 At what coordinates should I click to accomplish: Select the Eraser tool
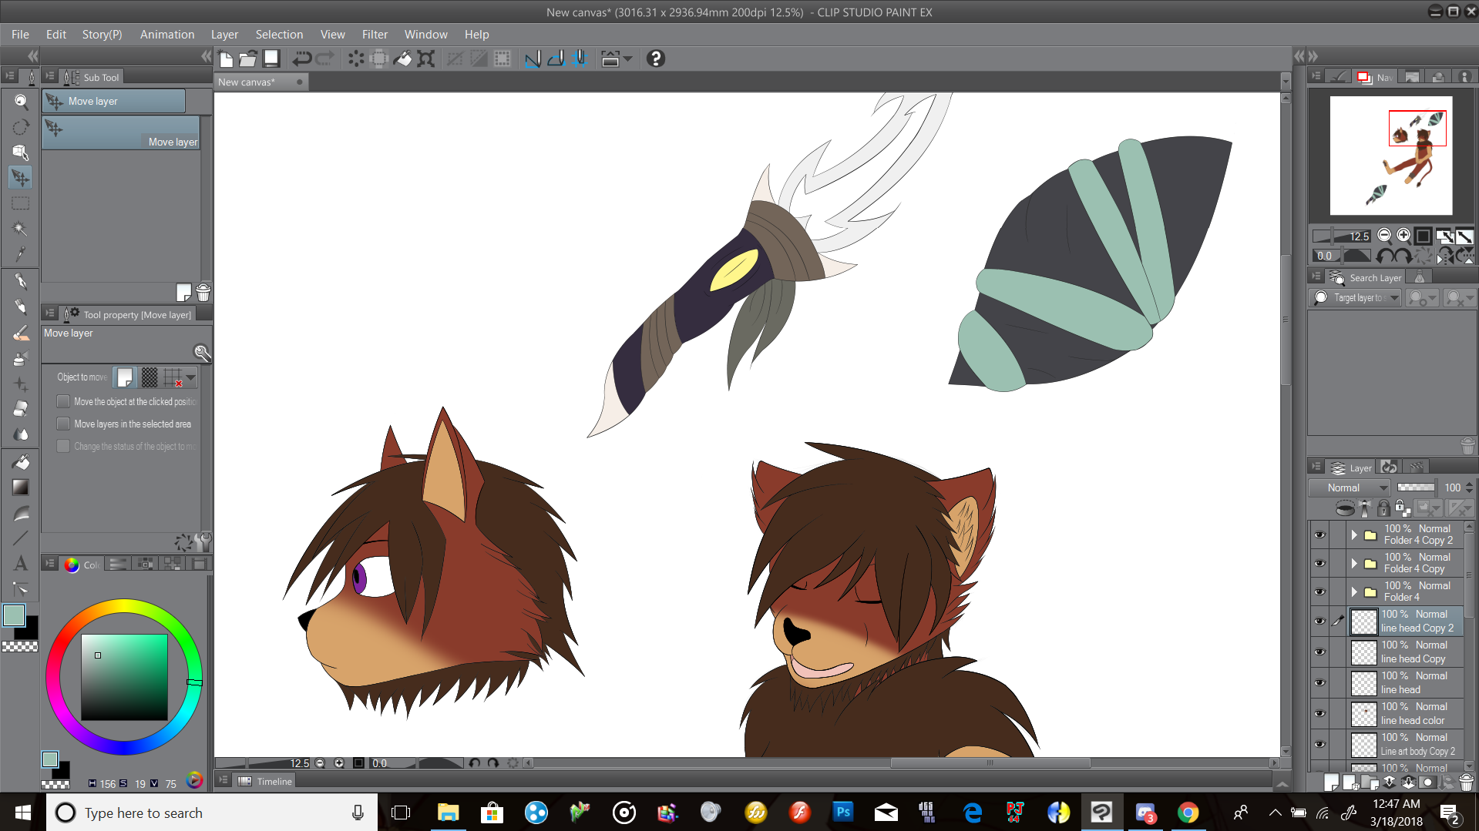point(21,409)
